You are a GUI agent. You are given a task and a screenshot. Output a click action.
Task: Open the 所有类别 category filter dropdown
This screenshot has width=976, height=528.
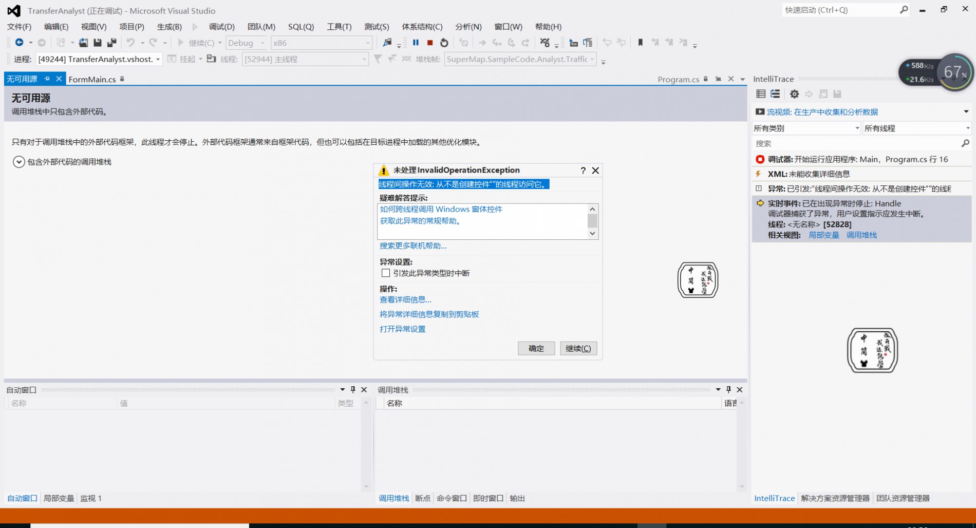tap(806, 128)
